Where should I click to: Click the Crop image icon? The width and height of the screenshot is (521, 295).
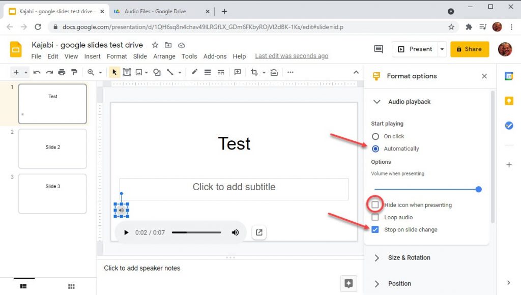tap(254, 72)
